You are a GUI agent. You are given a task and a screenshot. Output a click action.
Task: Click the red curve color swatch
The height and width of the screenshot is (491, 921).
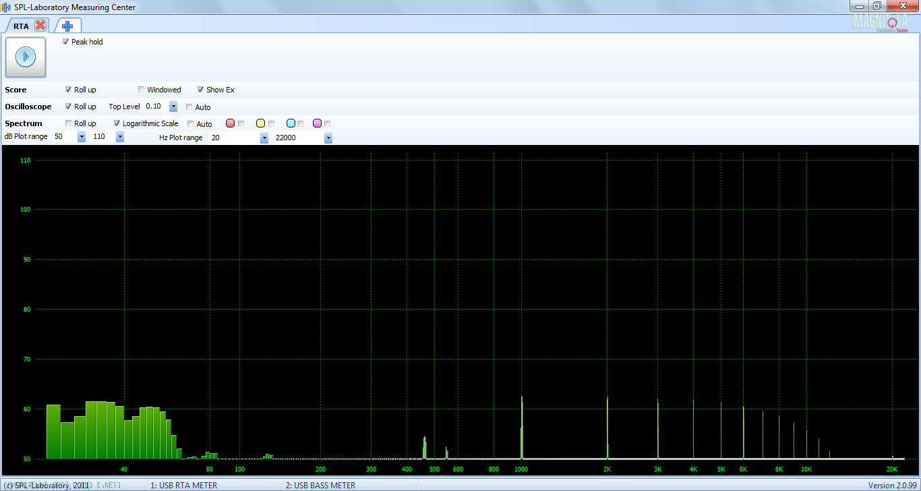pyautogui.click(x=230, y=123)
